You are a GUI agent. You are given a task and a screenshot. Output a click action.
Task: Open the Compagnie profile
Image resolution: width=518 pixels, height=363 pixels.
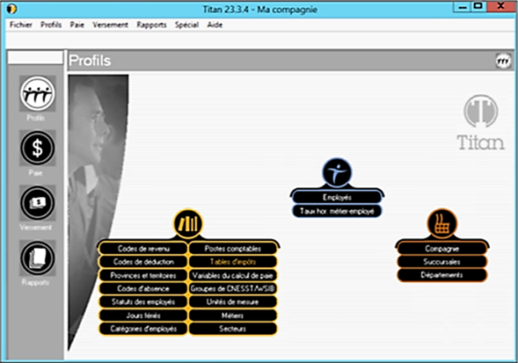(x=442, y=249)
